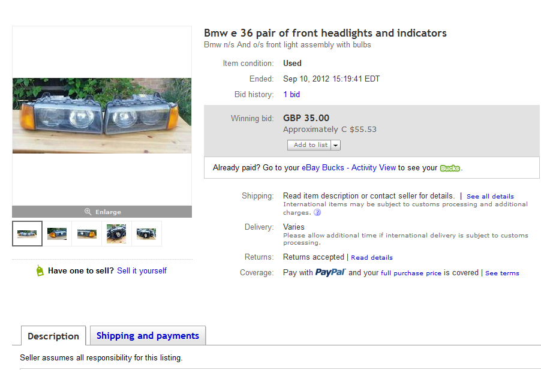
Task: Click the Enlarge magnifier icon
Action: pyautogui.click(x=88, y=211)
